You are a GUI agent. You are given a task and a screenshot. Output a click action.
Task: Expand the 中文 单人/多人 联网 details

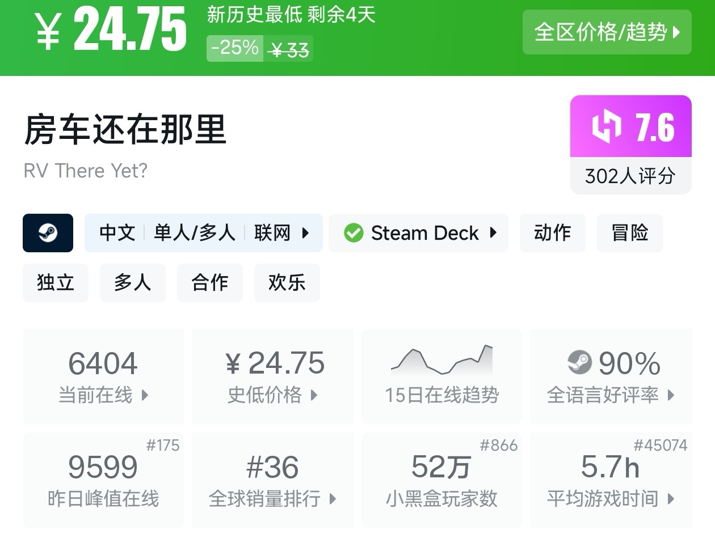(x=203, y=233)
